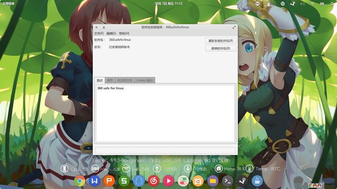Open the Terminal from the dock
This screenshot has width=337, height=189.
pyautogui.click(x=227, y=181)
